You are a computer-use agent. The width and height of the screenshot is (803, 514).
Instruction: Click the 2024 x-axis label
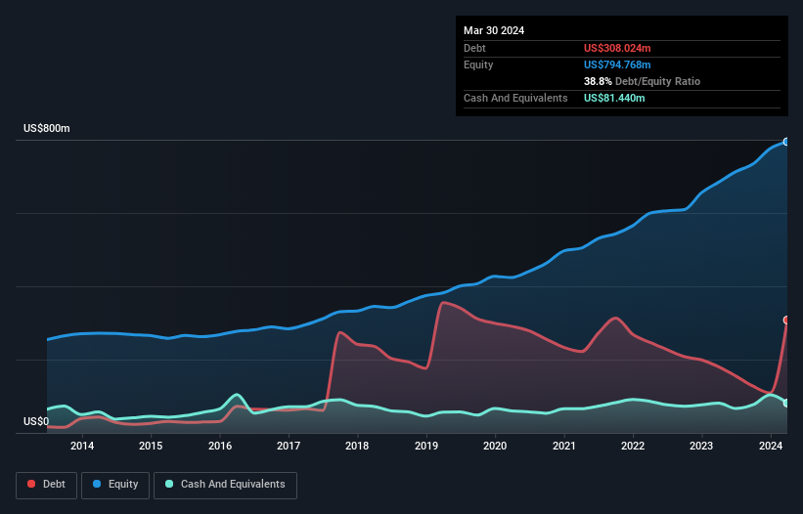tap(771, 446)
